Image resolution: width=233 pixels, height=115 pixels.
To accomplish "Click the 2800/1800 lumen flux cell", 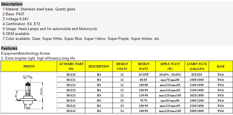I will tap(197, 111).
